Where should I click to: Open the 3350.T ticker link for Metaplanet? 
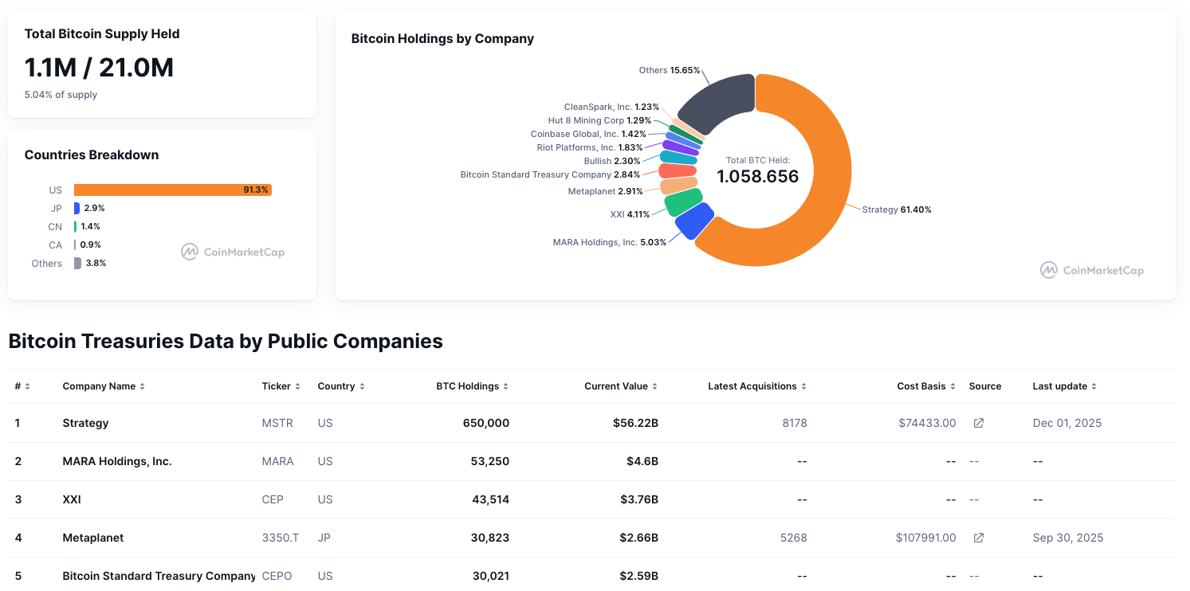(281, 538)
